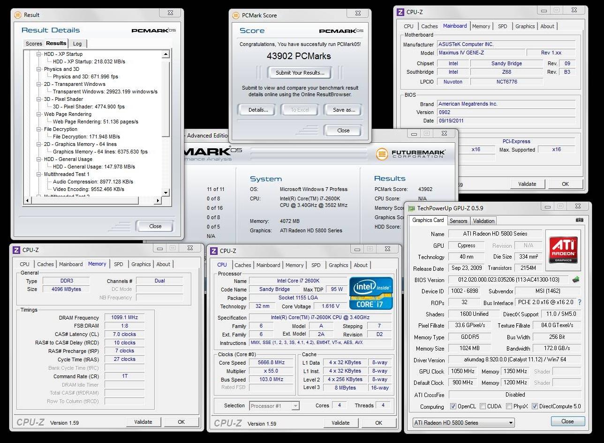Screen dimensions: 604x443
Task: Collapse the 2D - Transparent Windows node
Action: click(39, 84)
